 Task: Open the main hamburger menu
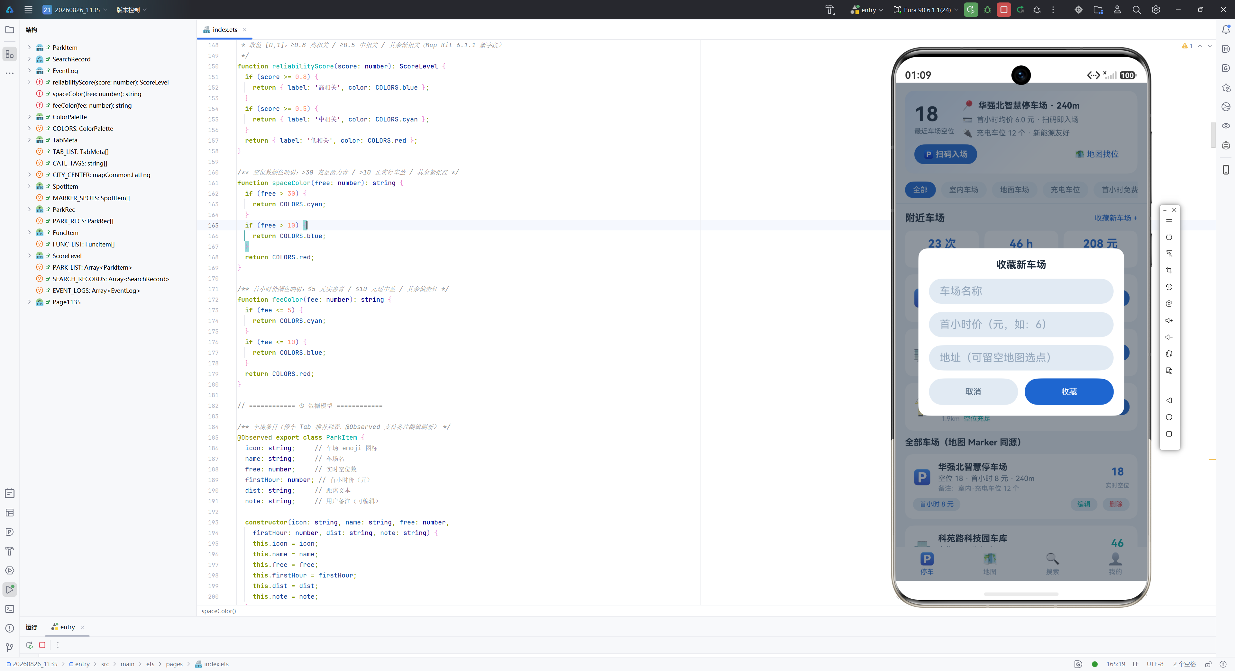(x=28, y=10)
